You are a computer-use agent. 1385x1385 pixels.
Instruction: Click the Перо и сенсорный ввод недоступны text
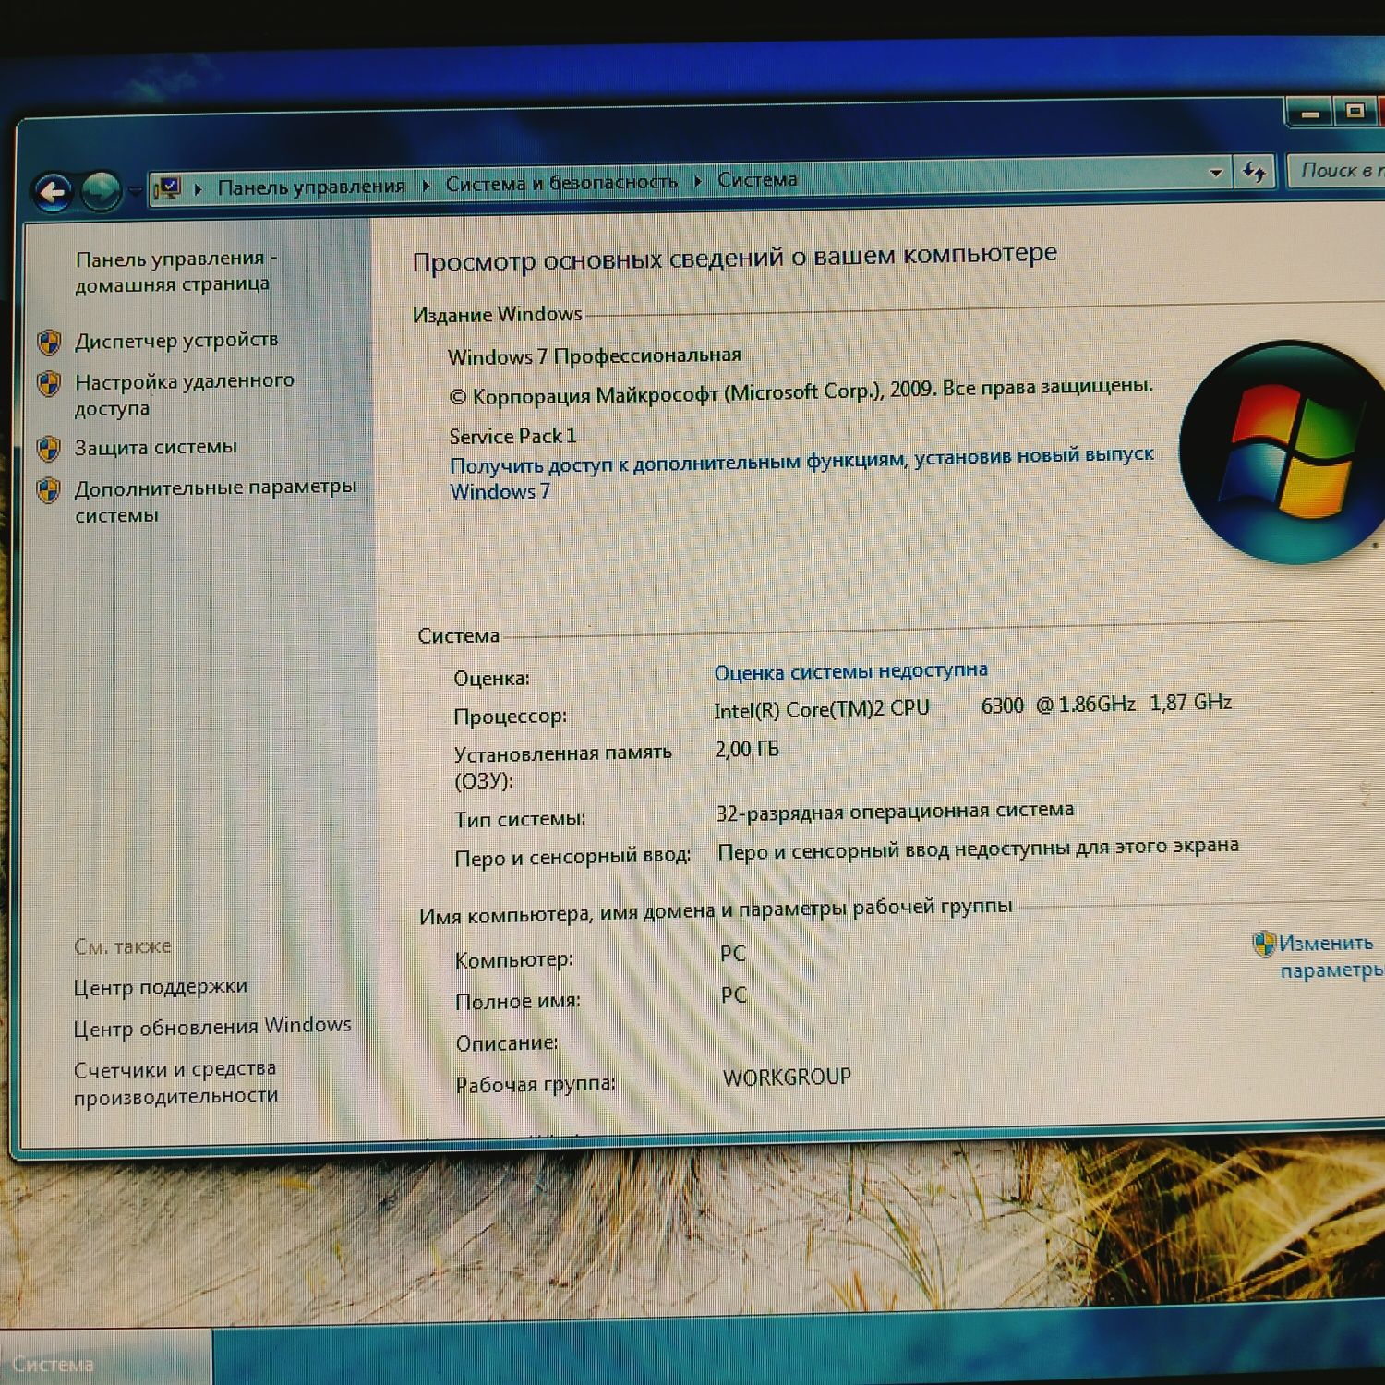(x=978, y=849)
